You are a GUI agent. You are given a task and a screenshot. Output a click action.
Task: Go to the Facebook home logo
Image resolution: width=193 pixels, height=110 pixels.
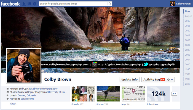click(10, 4)
